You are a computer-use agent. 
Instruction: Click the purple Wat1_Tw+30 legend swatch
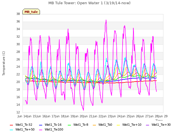147,125
